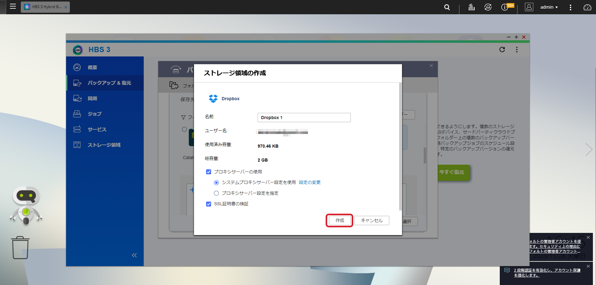Viewport: 596px width, 285px height.
Task: Select バックアップ & 復元 in sidebar
Action: coord(105,83)
